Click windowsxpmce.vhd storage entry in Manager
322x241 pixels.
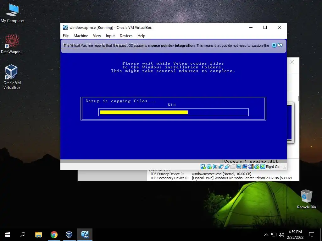point(222,174)
